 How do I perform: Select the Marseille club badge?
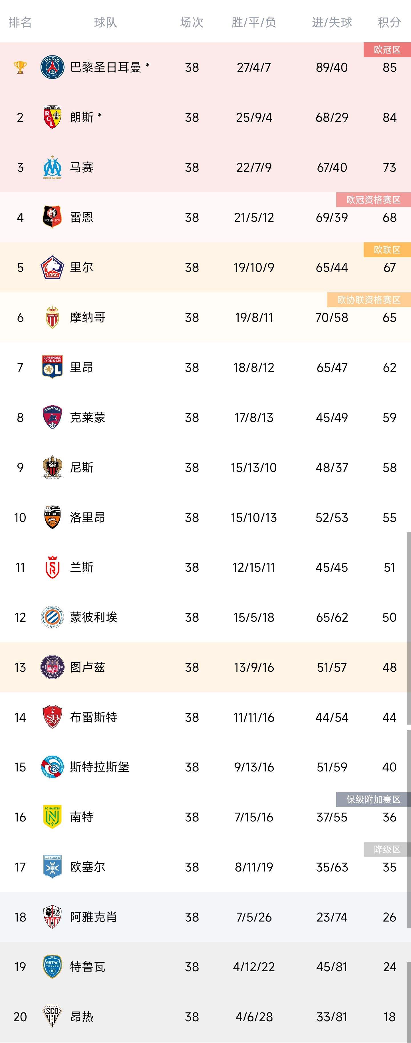click(x=52, y=167)
